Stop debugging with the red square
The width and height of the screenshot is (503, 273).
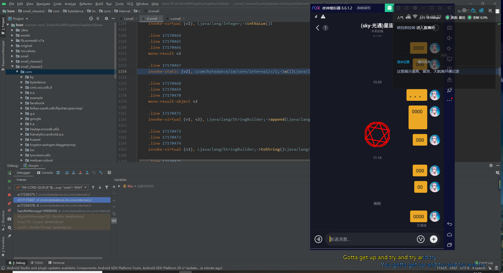9,195
